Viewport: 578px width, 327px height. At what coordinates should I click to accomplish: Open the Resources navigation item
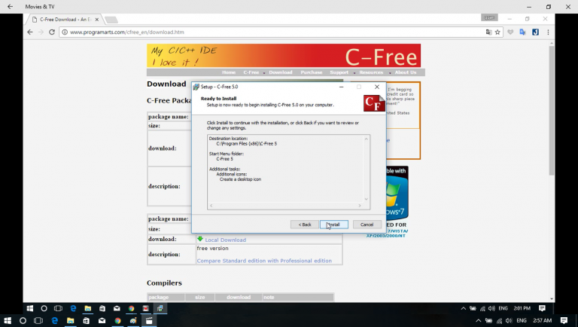tap(371, 72)
